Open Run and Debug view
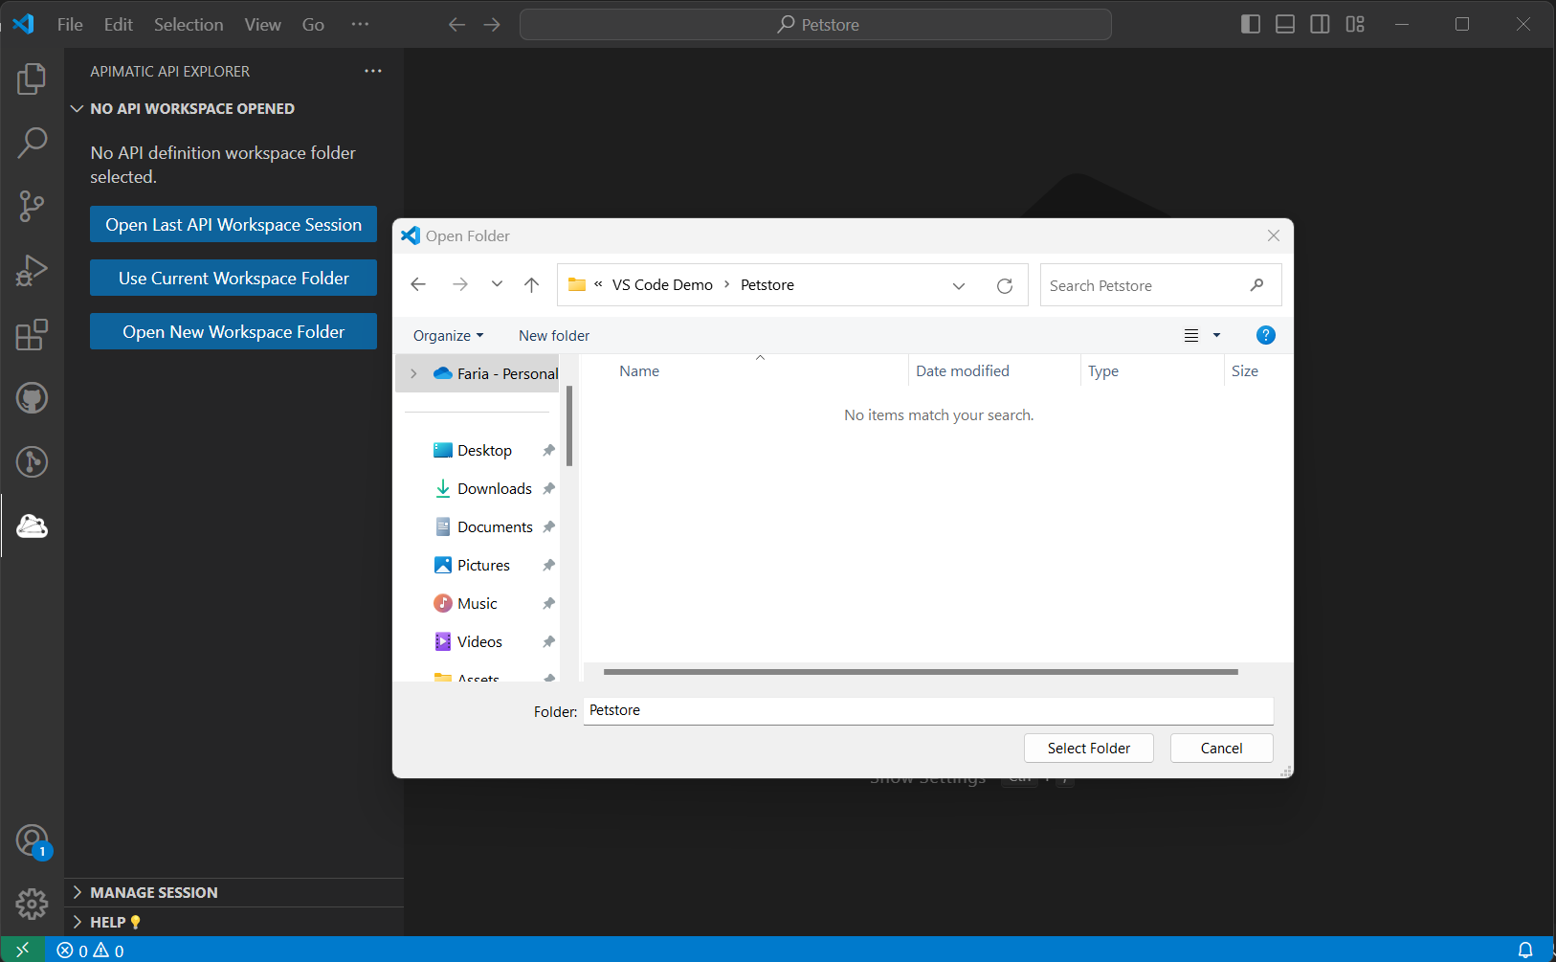 (x=32, y=271)
